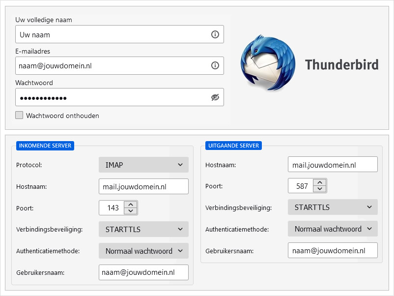Toggle password visibility eye icon
The image size is (394, 296).
click(x=215, y=97)
